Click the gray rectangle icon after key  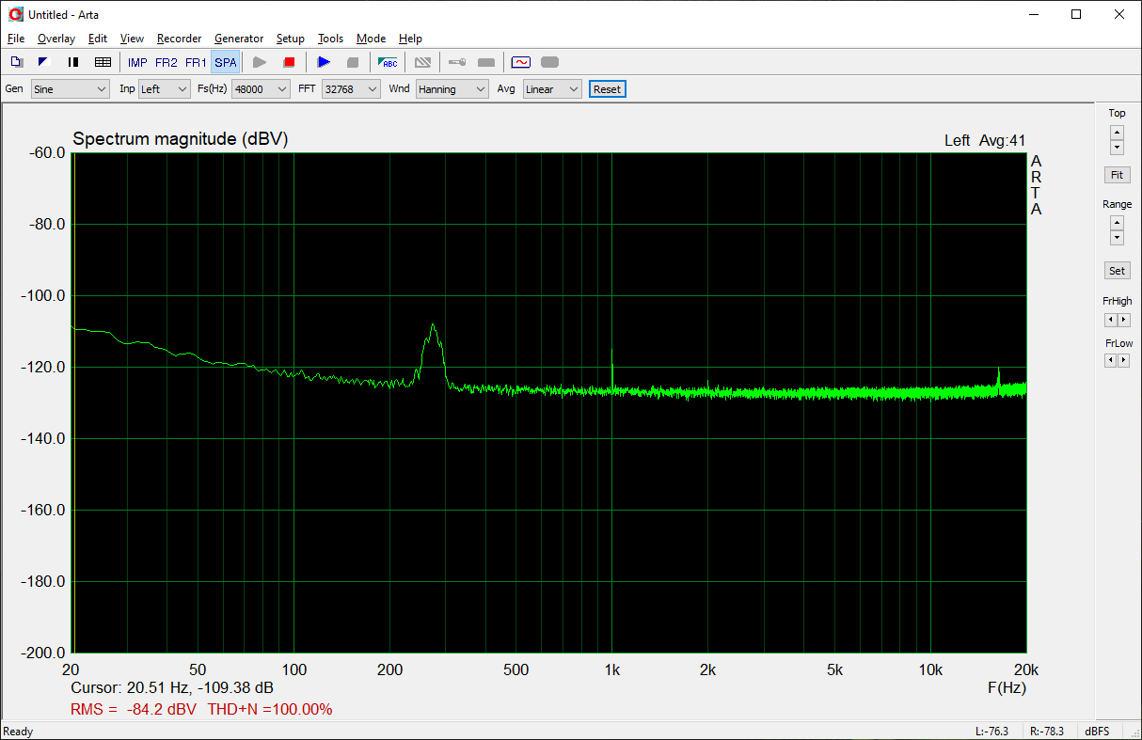pos(486,62)
